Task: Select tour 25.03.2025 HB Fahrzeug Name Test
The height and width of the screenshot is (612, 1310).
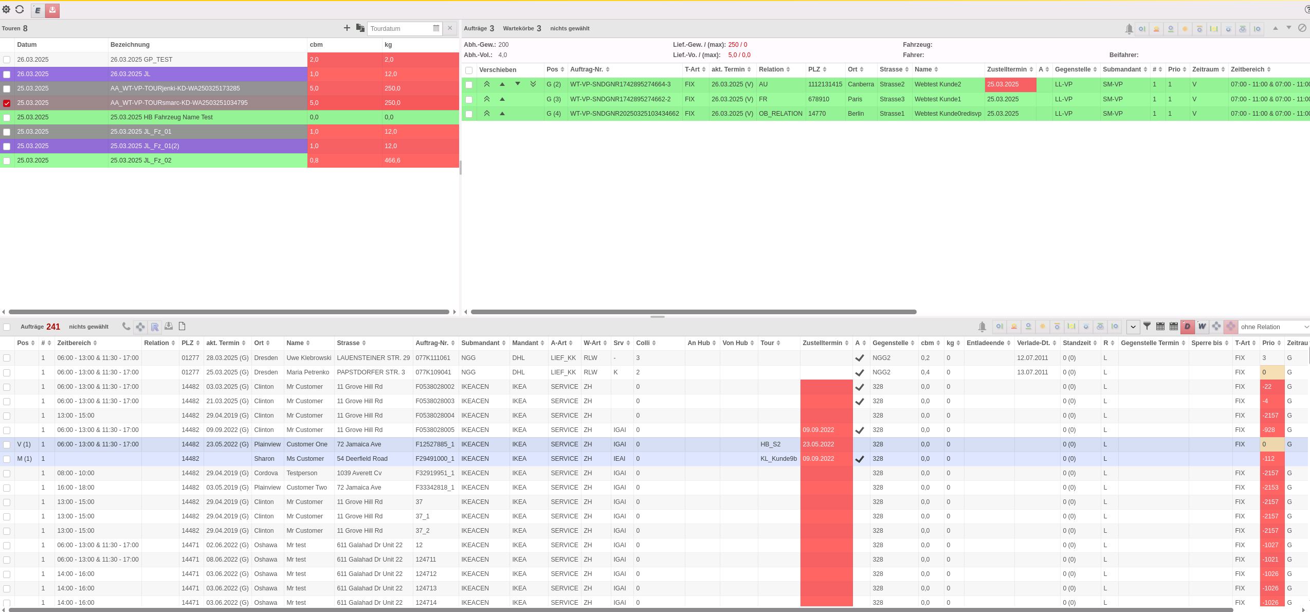Action: pos(161,117)
